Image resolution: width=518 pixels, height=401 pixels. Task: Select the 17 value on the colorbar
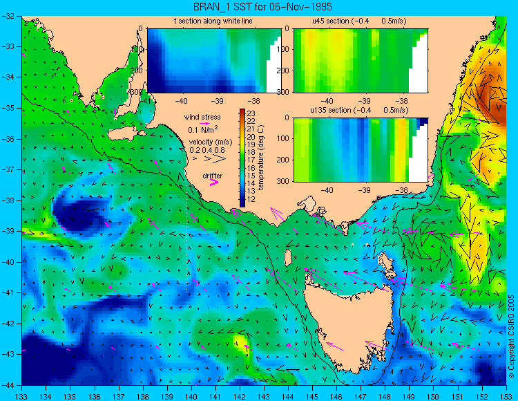pos(251,160)
